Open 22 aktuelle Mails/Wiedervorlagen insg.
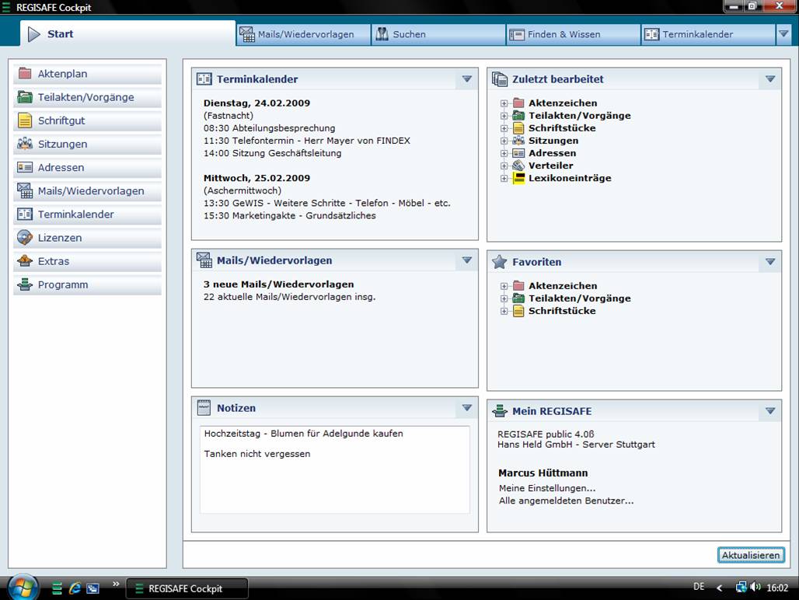Viewport: 799px width, 600px height. [x=289, y=297]
